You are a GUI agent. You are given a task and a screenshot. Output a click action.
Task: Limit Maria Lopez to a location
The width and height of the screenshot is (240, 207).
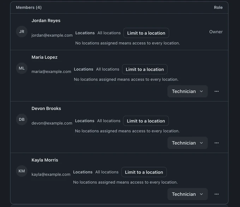pyautogui.click(x=145, y=69)
